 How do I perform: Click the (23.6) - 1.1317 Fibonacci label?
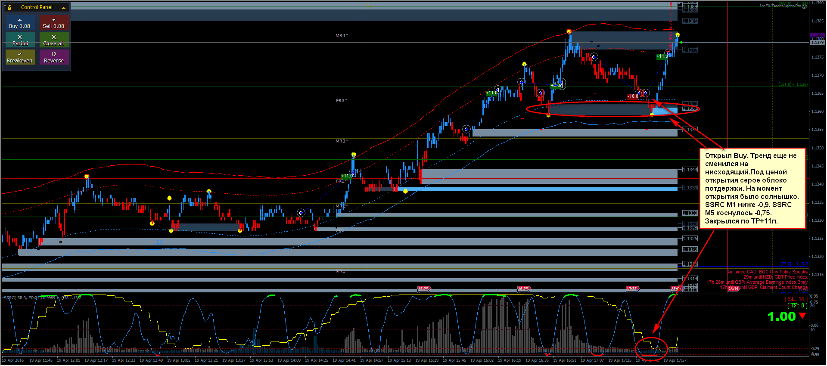[794, 264]
